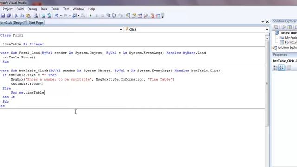
Task: Open toolbar options overflow dropdown
Action: pyautogui.click(x=163, y=16)
